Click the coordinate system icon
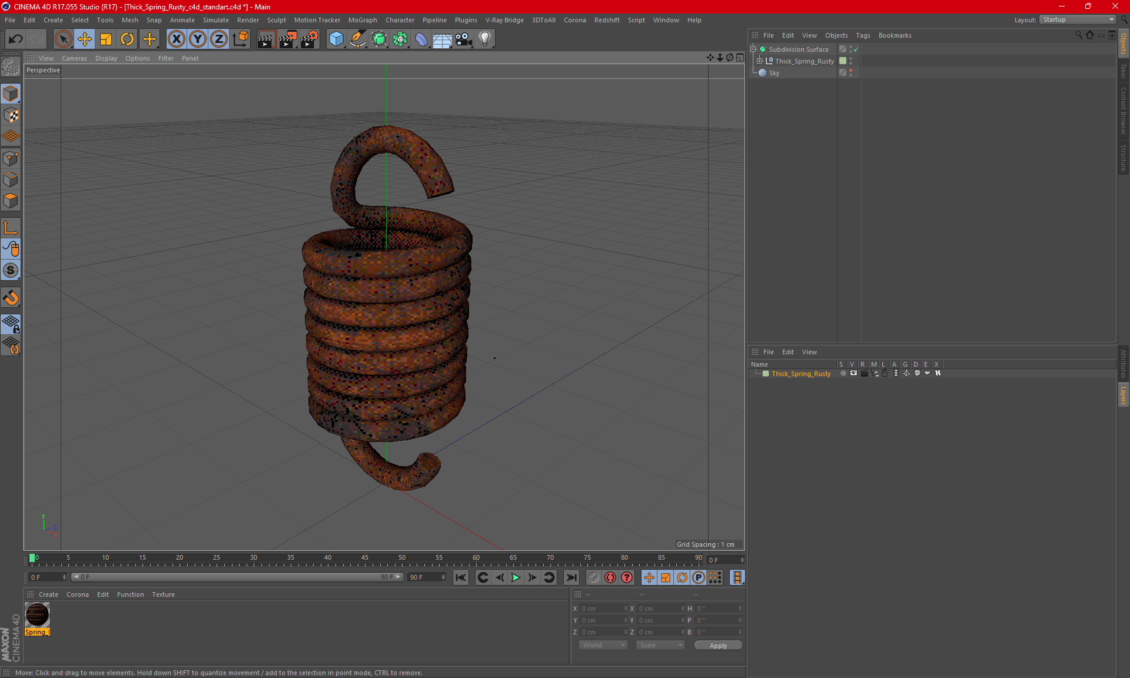Image resolution: width=1130 pixels, height=678 pixels. [241, 39]
